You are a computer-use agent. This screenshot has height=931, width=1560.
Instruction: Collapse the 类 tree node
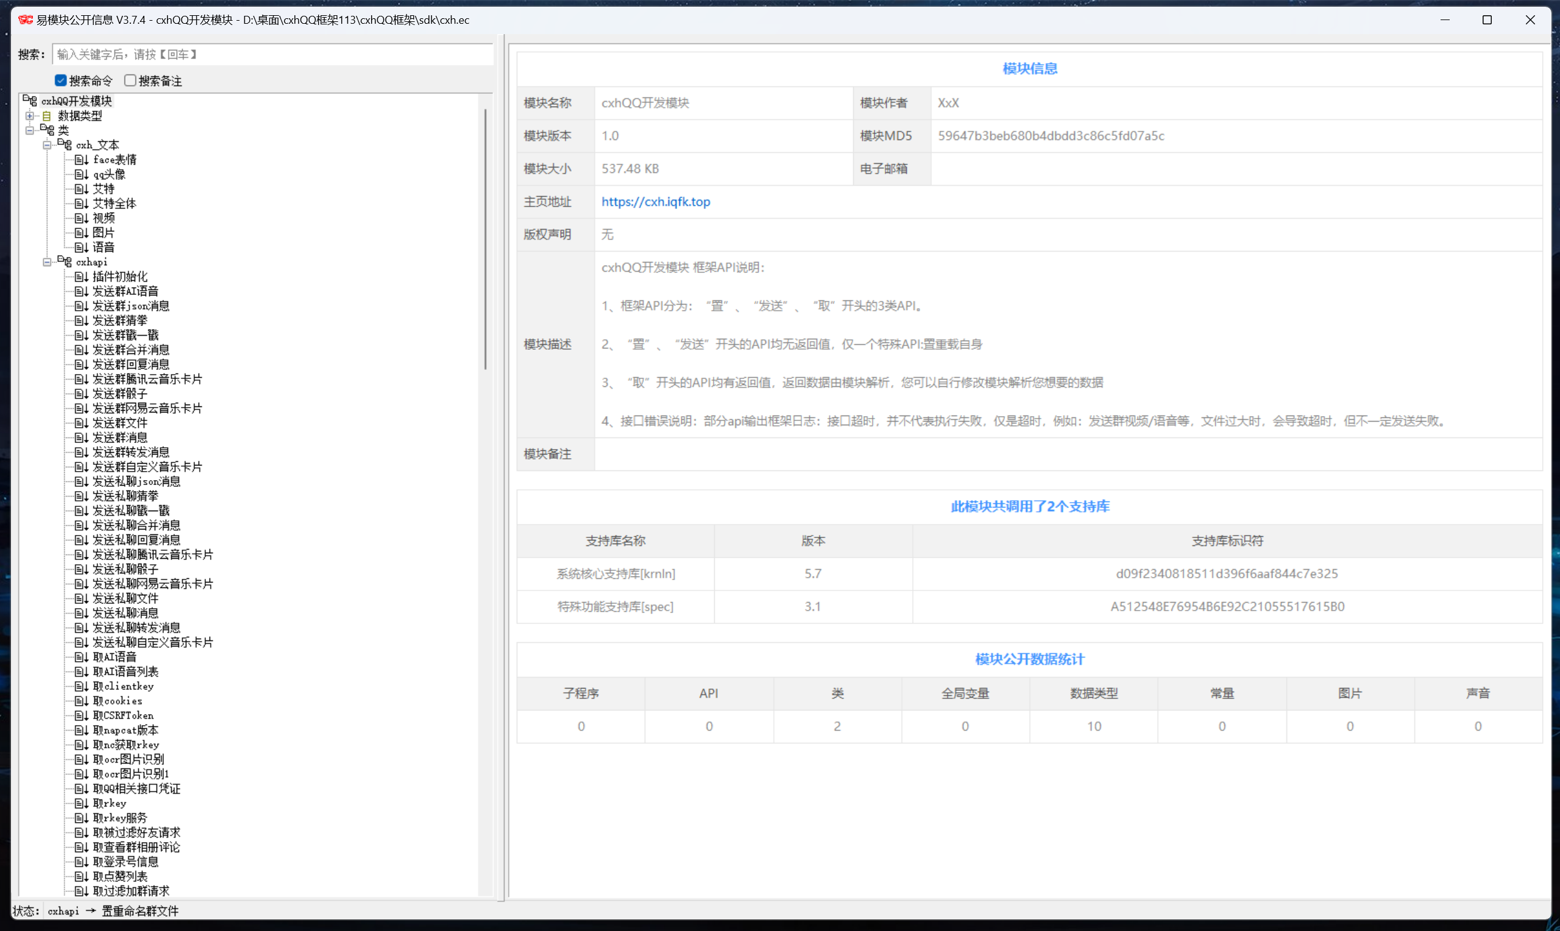[x=29, y=130]
